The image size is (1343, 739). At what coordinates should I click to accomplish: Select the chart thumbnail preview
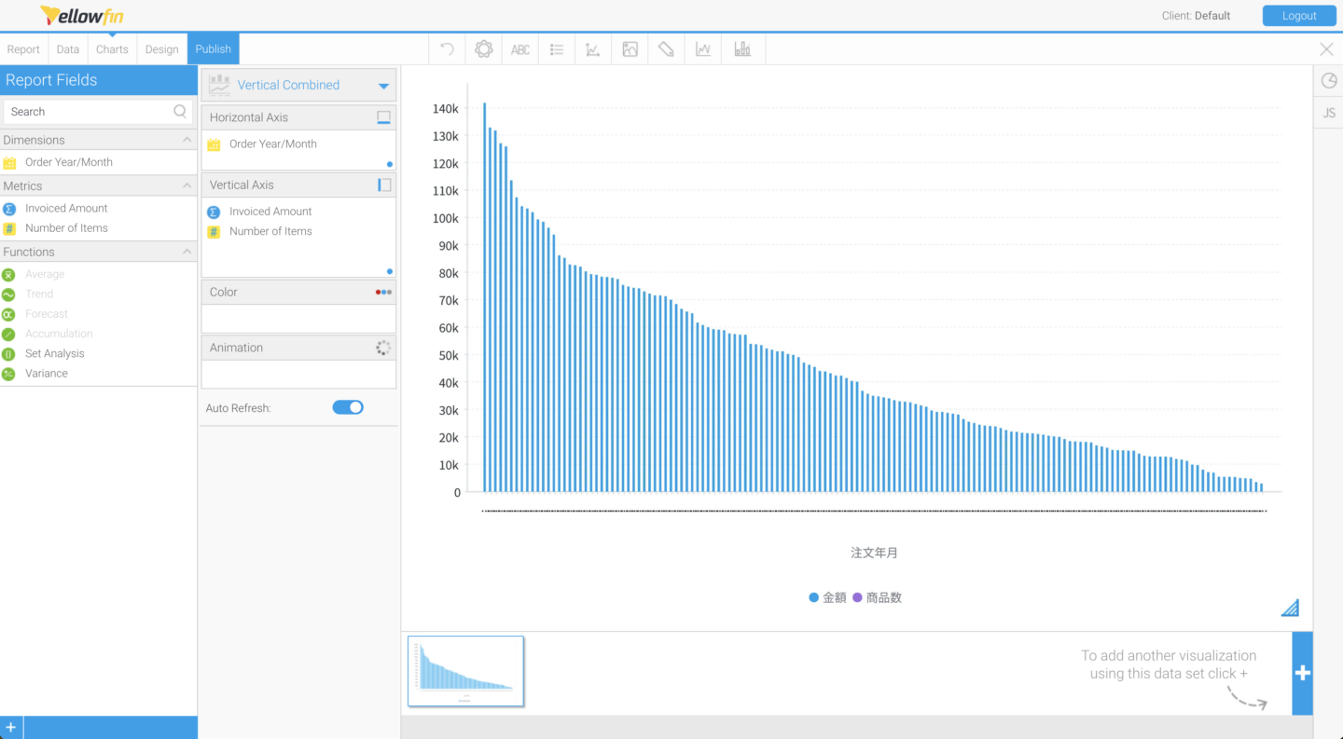pos(465,670)
